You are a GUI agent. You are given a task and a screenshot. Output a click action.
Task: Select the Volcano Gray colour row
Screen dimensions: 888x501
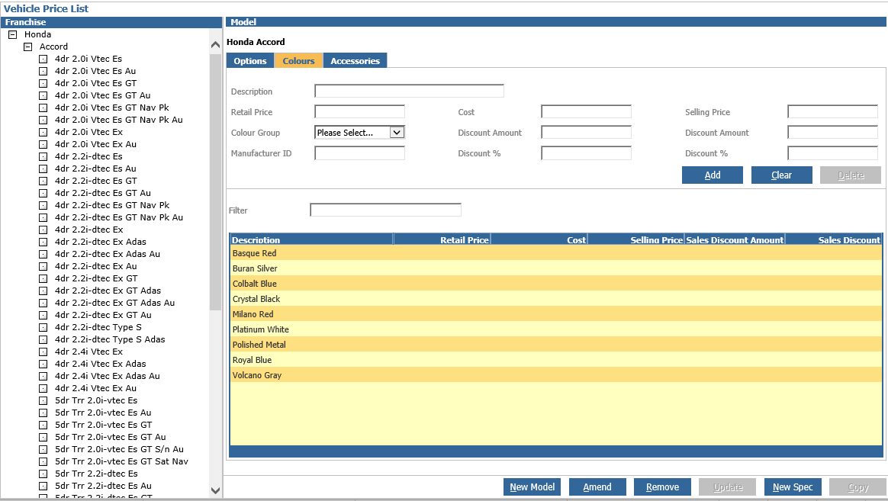click(x=556, y=375)
